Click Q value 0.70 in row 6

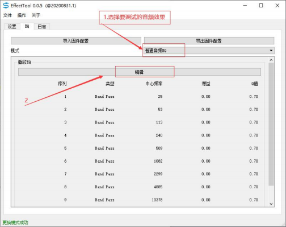(x=254, y=161)
